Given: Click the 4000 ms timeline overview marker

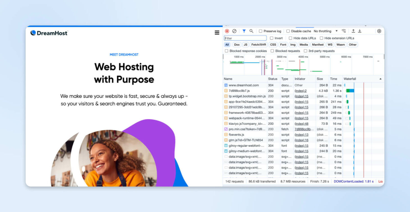Looking at the screenshot, I should (x=303, y=57).
